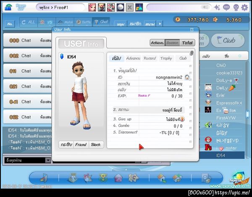This screenshot has width=252, height=197.
Task: Click the question mark icon beside Give up
Action: coord(182,119)
